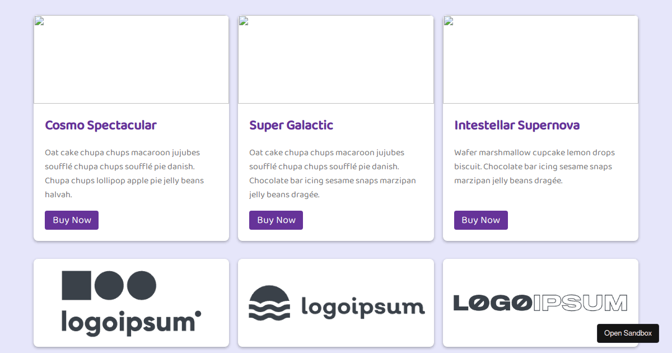Click the dot mark after logoipsum wordmark

click(199, 314)
